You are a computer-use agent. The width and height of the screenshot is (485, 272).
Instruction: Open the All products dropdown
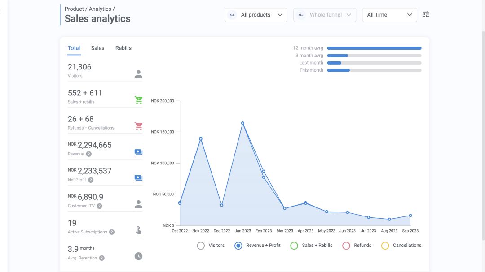(256, 15)
